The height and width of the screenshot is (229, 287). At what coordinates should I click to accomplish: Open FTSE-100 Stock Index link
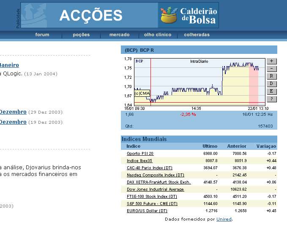click(152, 196)
